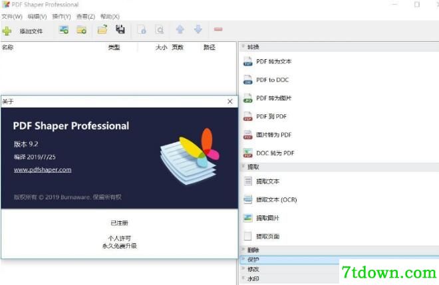Click the add folder toolbar icon
439x285 pixels.
81,30
